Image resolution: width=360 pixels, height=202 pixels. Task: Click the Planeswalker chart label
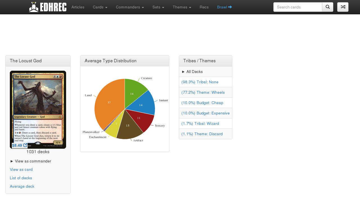(x=91, y=132)
